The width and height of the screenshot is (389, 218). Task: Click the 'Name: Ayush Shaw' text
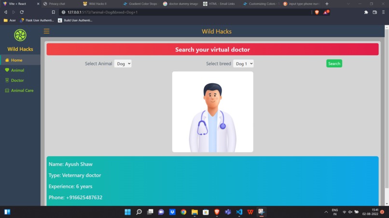(x=70, y=164)
